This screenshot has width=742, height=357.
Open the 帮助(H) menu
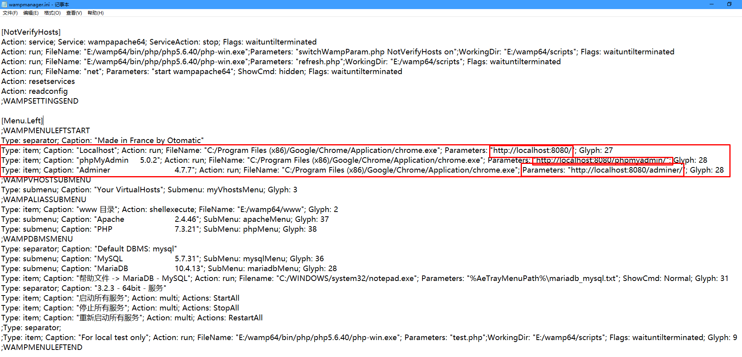point(96,13)
